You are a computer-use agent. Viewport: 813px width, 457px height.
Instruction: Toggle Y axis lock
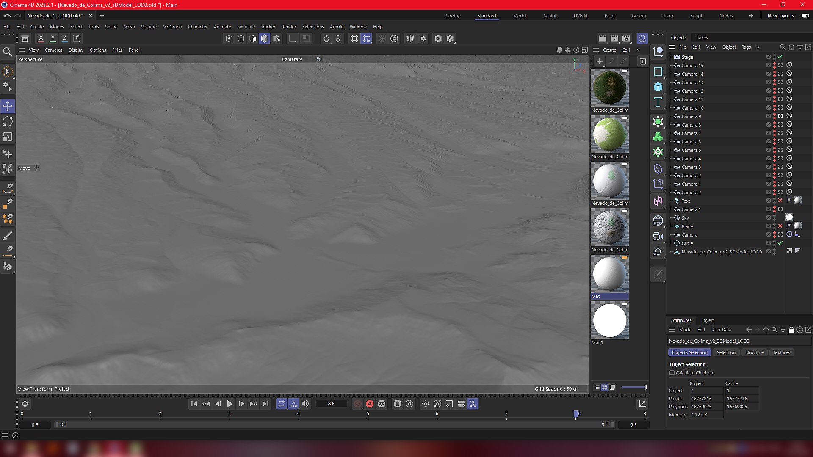pyautogui.click(x=53, y=39)
